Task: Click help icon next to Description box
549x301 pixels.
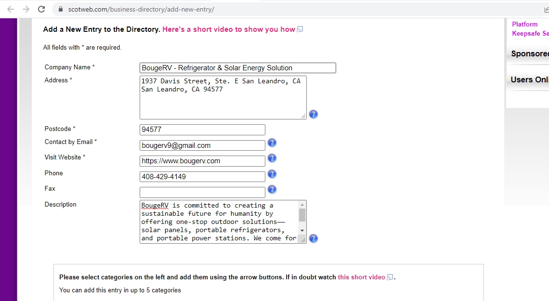Action: click(x=313, y=238)
